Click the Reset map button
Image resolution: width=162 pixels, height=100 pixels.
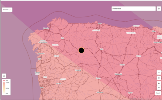click(158, 93)
